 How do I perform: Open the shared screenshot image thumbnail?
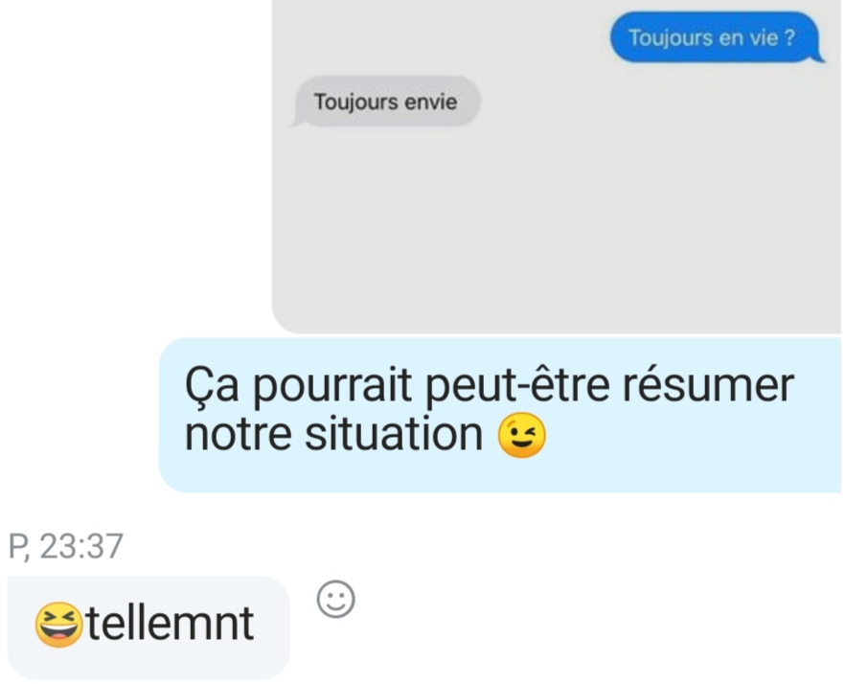[x=556, y=166]
